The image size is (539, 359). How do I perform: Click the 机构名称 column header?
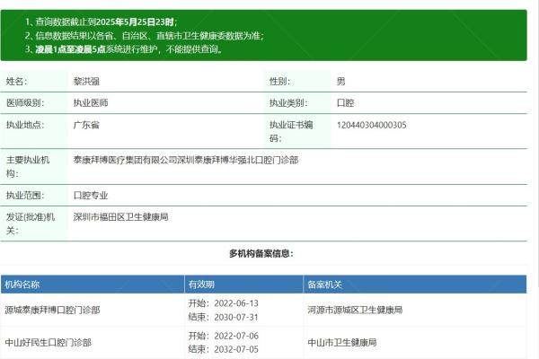tap(22, 285)
